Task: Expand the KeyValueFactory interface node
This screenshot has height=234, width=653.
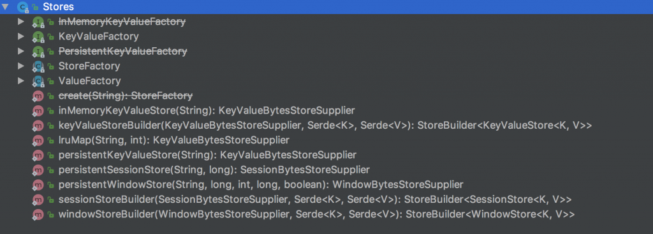Action: pos(21,36)
